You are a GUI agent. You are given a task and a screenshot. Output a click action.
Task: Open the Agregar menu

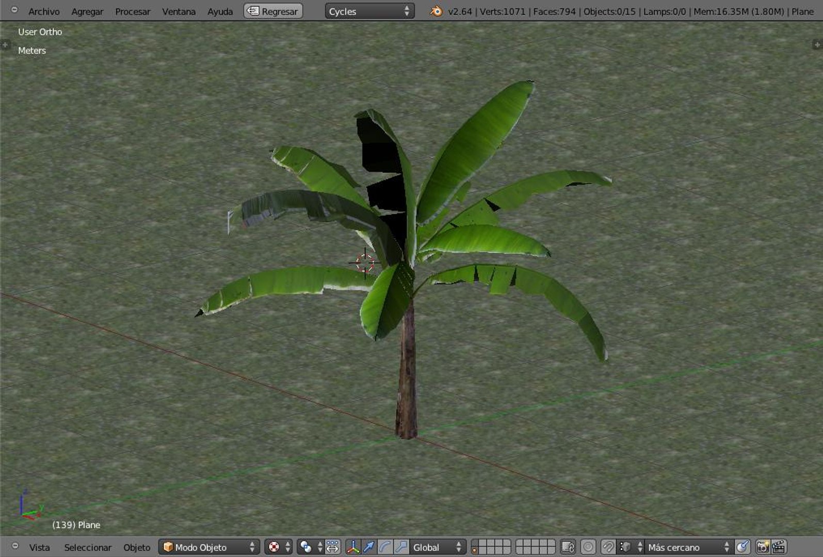coord(87,11)
